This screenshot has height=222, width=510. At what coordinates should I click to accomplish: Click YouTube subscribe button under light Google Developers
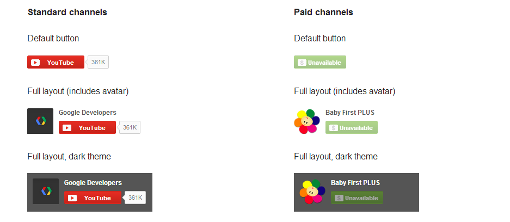(x=87, y=127)
